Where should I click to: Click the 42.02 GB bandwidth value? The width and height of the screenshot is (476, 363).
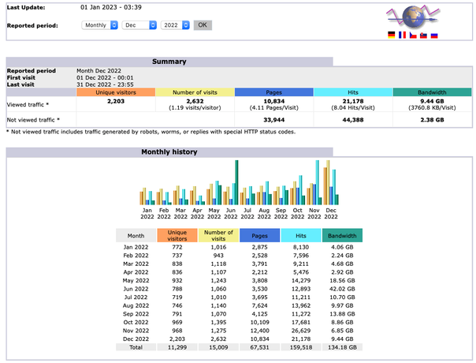point(342,289)
